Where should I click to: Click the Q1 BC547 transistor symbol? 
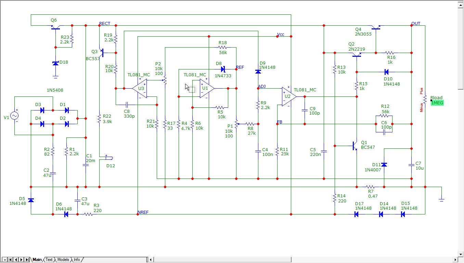[x=355, y=146]
